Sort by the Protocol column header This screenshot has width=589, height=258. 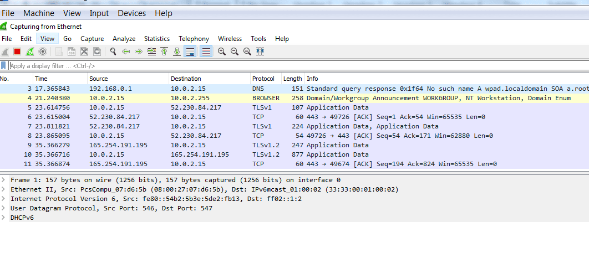click(x=266, y=79)
